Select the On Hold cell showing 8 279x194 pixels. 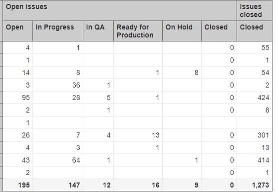182,72
